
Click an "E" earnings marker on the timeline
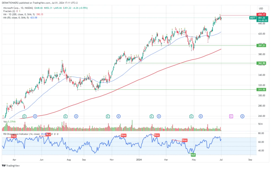click(x=24, y=116)
